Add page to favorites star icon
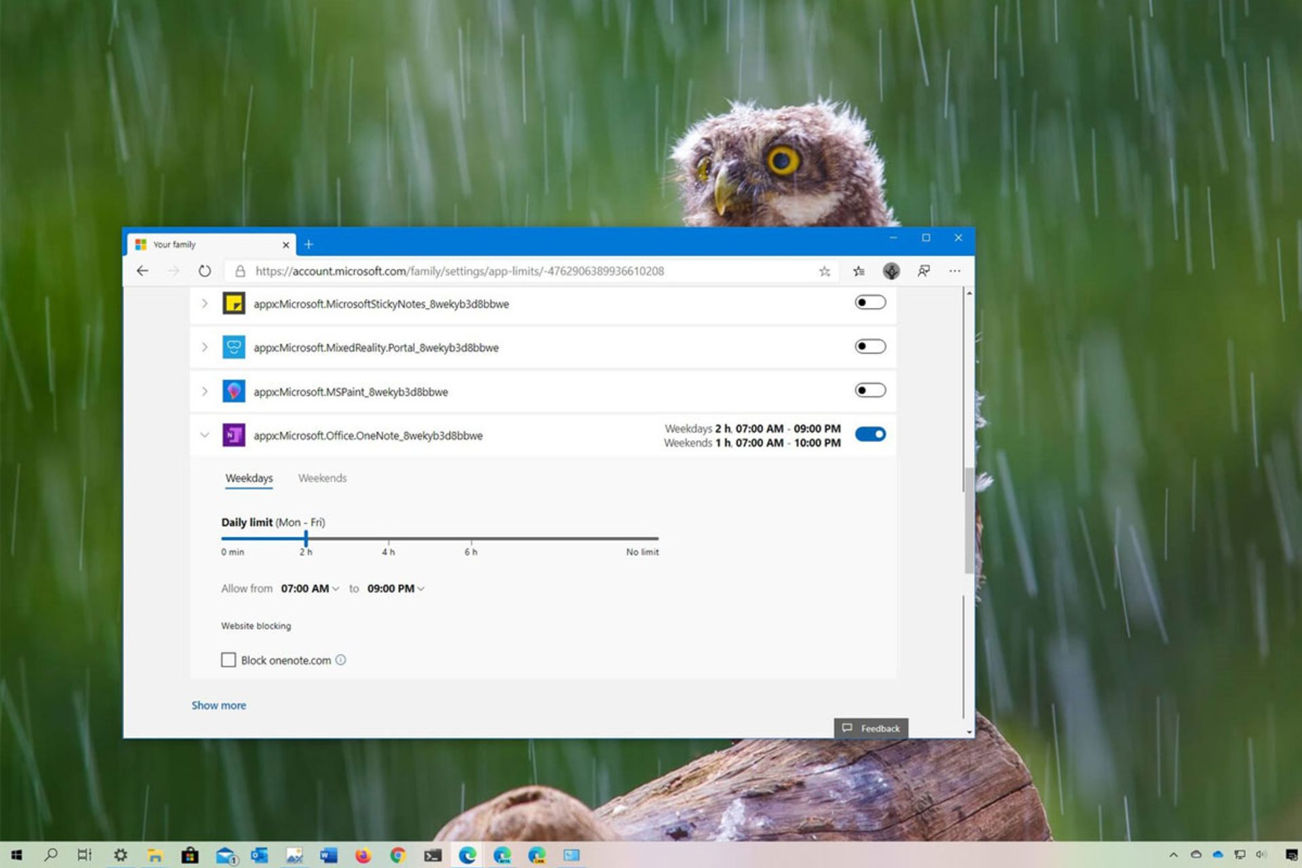 824,271
